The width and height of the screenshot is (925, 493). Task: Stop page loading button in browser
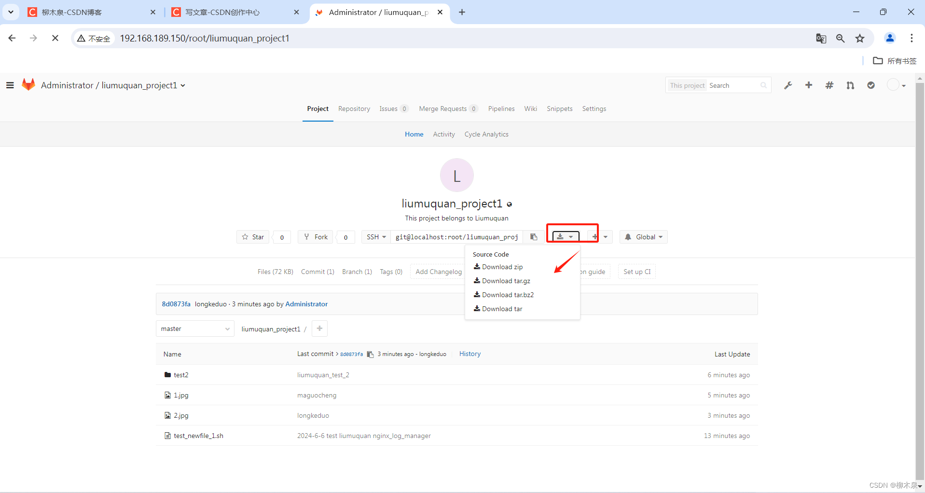pyautogui.click(x=55, y=38)
